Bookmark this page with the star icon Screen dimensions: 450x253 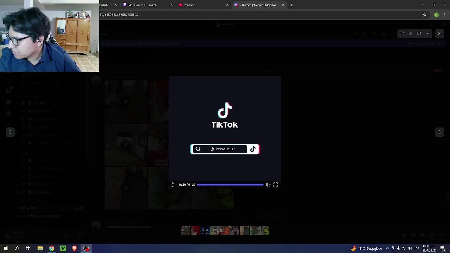pos(425,15)
